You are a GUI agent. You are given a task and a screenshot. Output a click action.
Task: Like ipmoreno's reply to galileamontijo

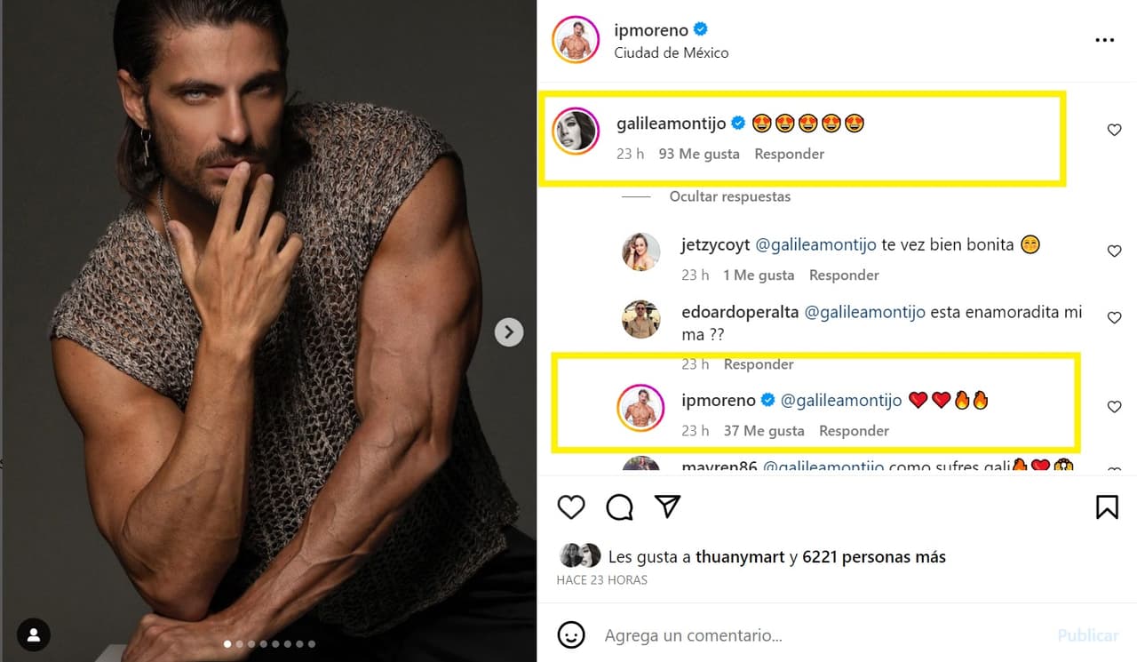(1114, 407)
